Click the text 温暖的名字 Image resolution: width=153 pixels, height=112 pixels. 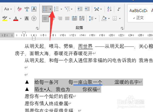coord(126,82)
